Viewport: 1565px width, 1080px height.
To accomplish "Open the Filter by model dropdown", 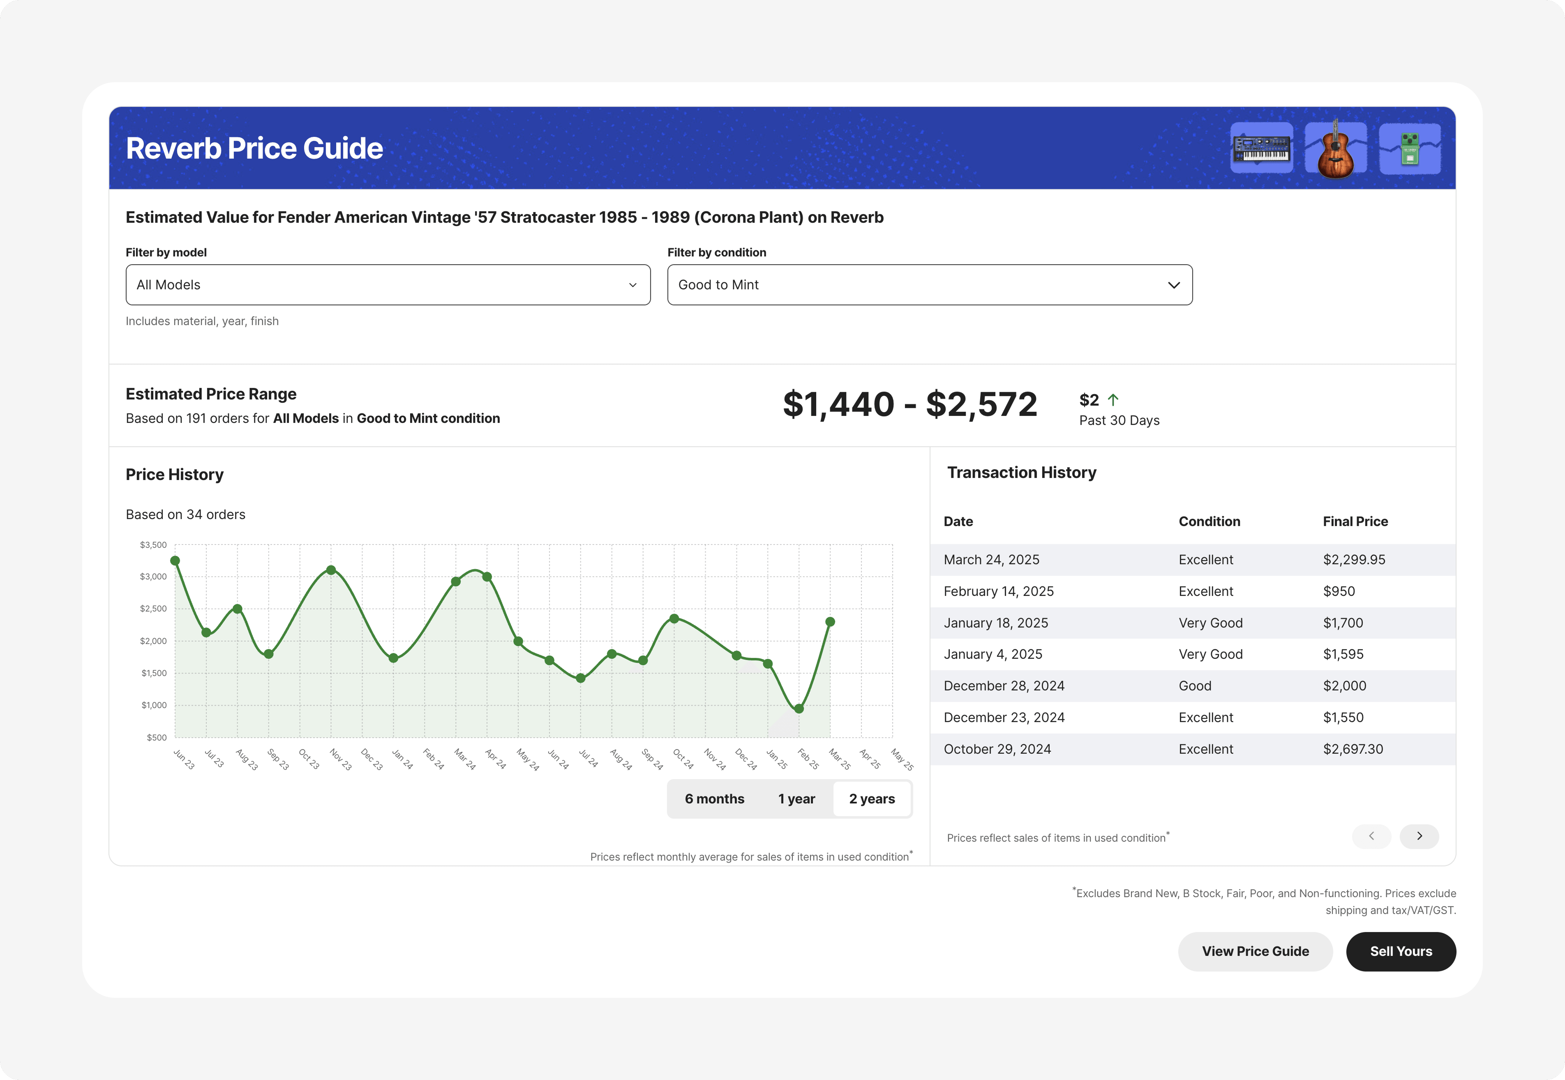I will [388, 285].
